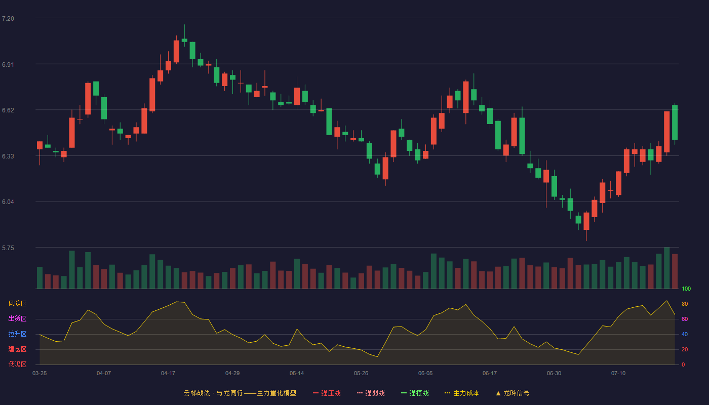This screenshot has height=405, width=709.
Task: Toggle the 龙吟信号 triangle legend item
Action: tap(512, 393)
